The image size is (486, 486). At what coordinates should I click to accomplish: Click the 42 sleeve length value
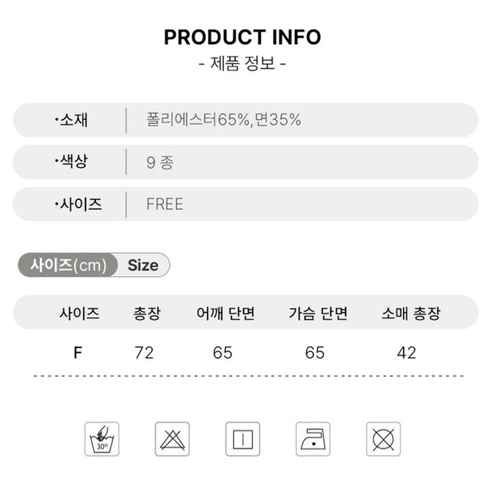coord(406,353)
